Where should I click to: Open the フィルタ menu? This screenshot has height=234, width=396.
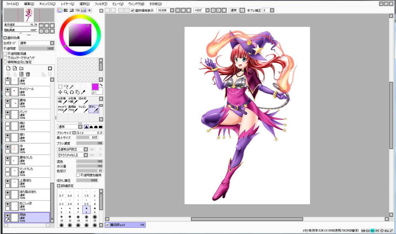[x=101, y=4]
